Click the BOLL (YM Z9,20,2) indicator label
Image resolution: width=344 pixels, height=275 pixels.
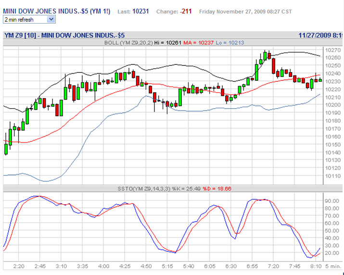128,43
